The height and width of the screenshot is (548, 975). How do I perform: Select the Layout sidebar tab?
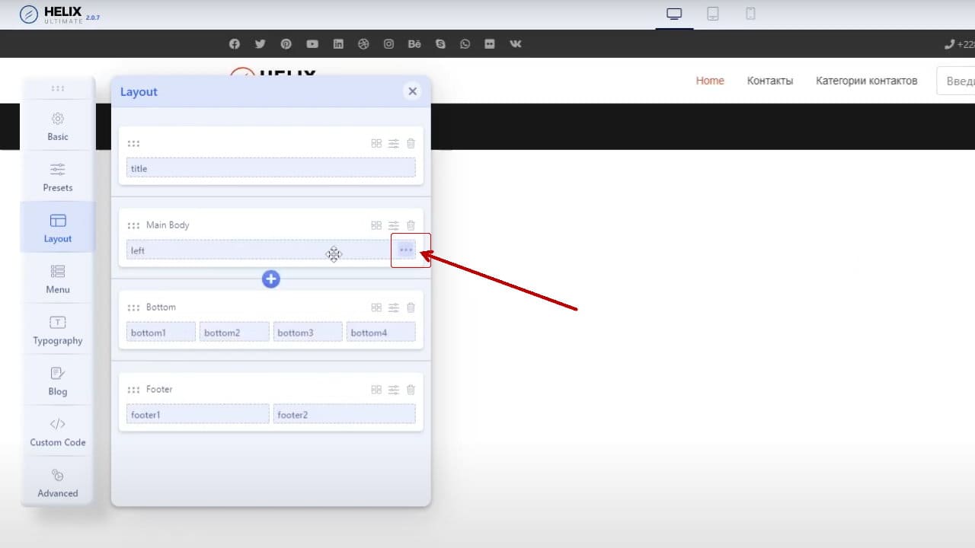[x=58, y=228]
